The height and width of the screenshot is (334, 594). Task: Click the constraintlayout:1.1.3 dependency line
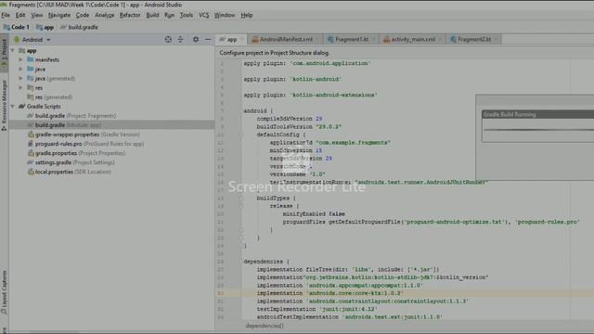coord(363,302)
